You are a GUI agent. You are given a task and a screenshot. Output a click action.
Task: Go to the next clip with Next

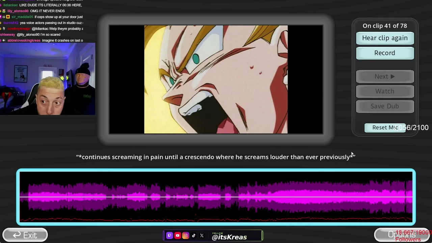(385, 77)
